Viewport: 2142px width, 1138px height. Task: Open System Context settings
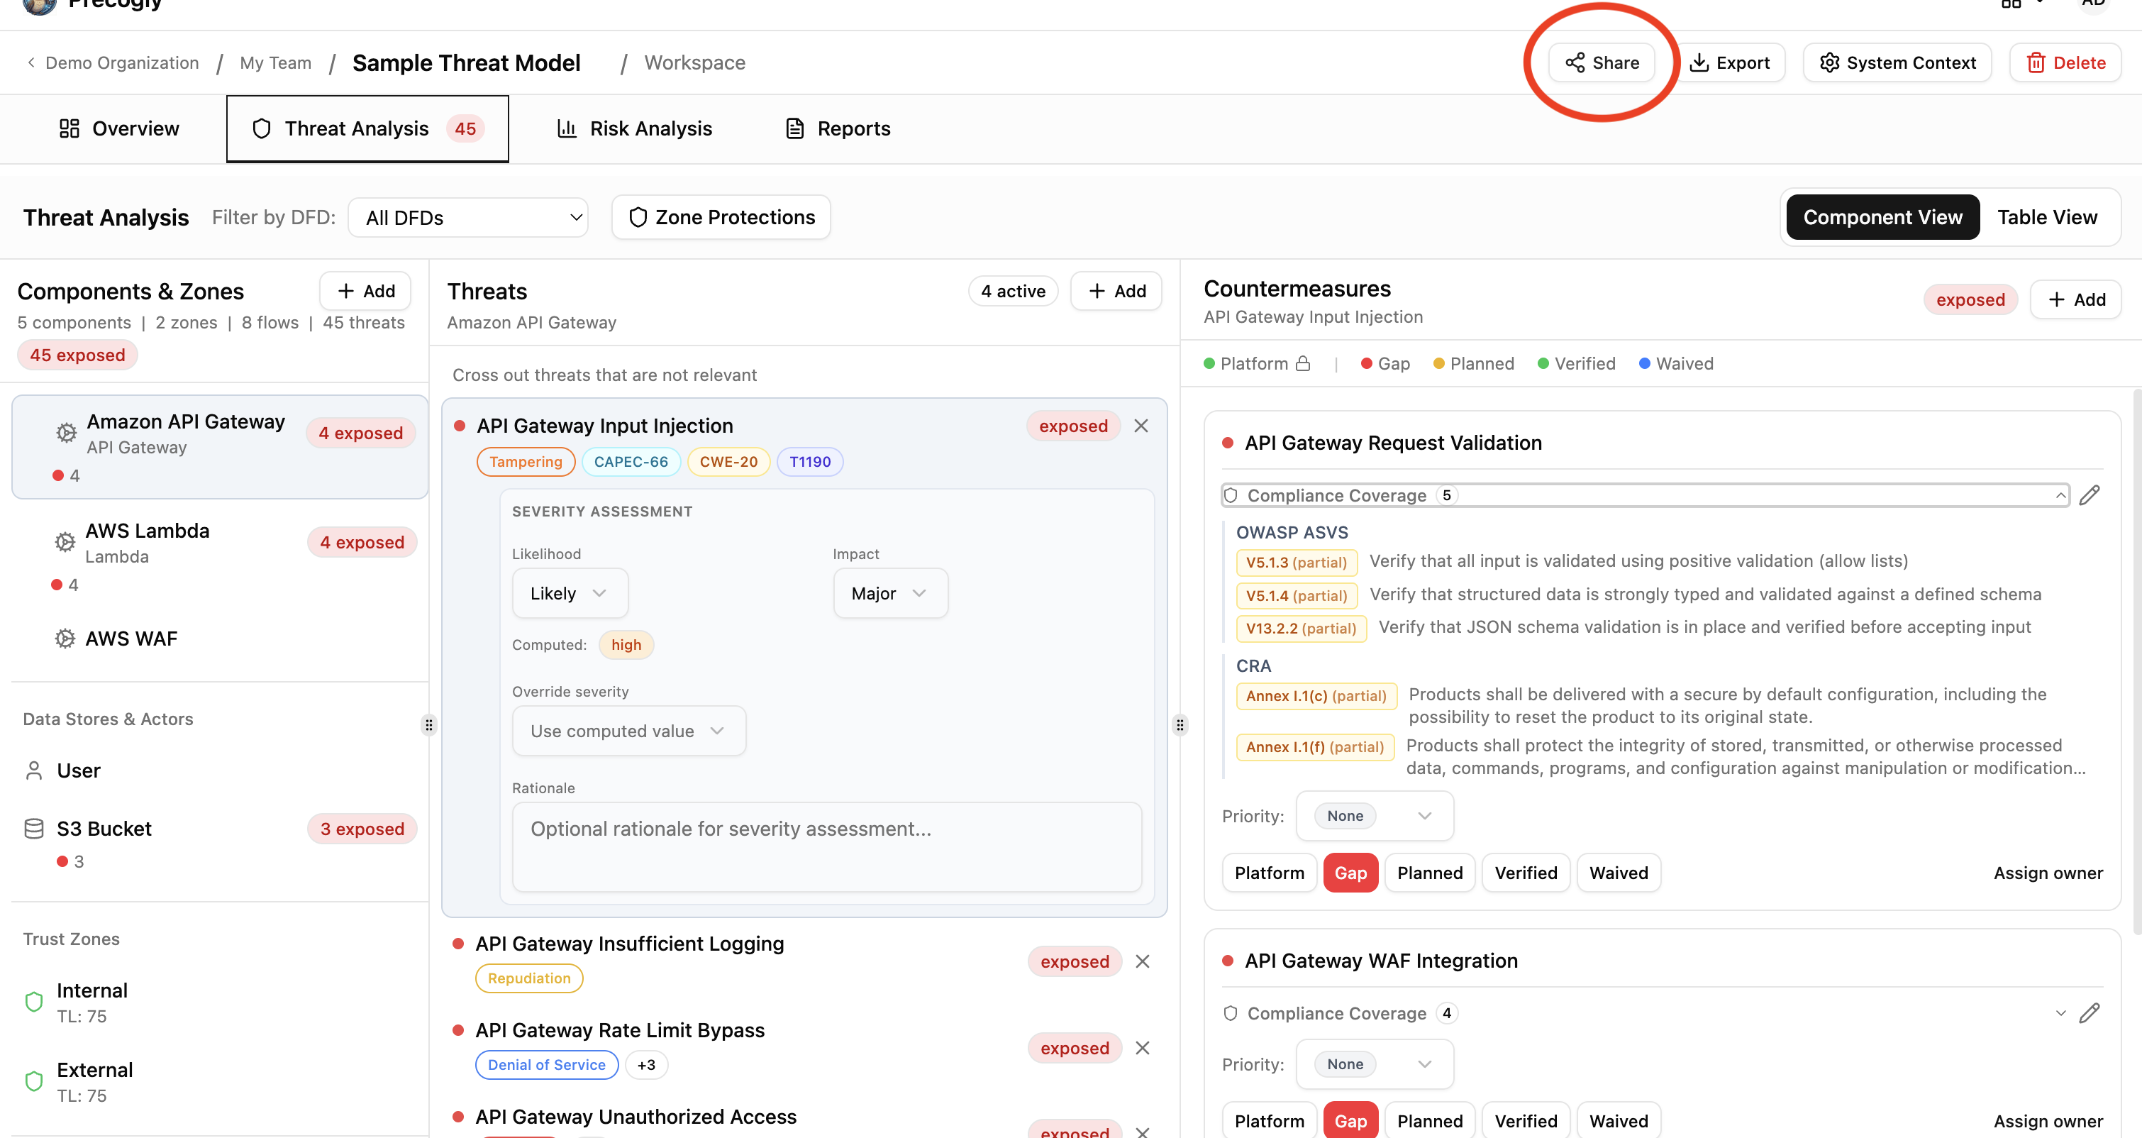pyautogui.click(x=1897, y=62)
